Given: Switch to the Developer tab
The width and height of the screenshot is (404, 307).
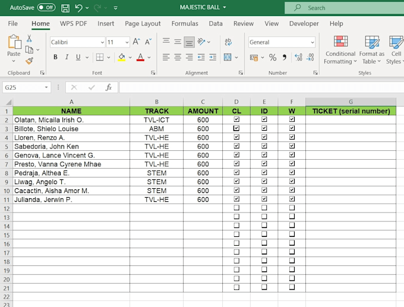Looking at the screenshot, I should coord(304,24).
